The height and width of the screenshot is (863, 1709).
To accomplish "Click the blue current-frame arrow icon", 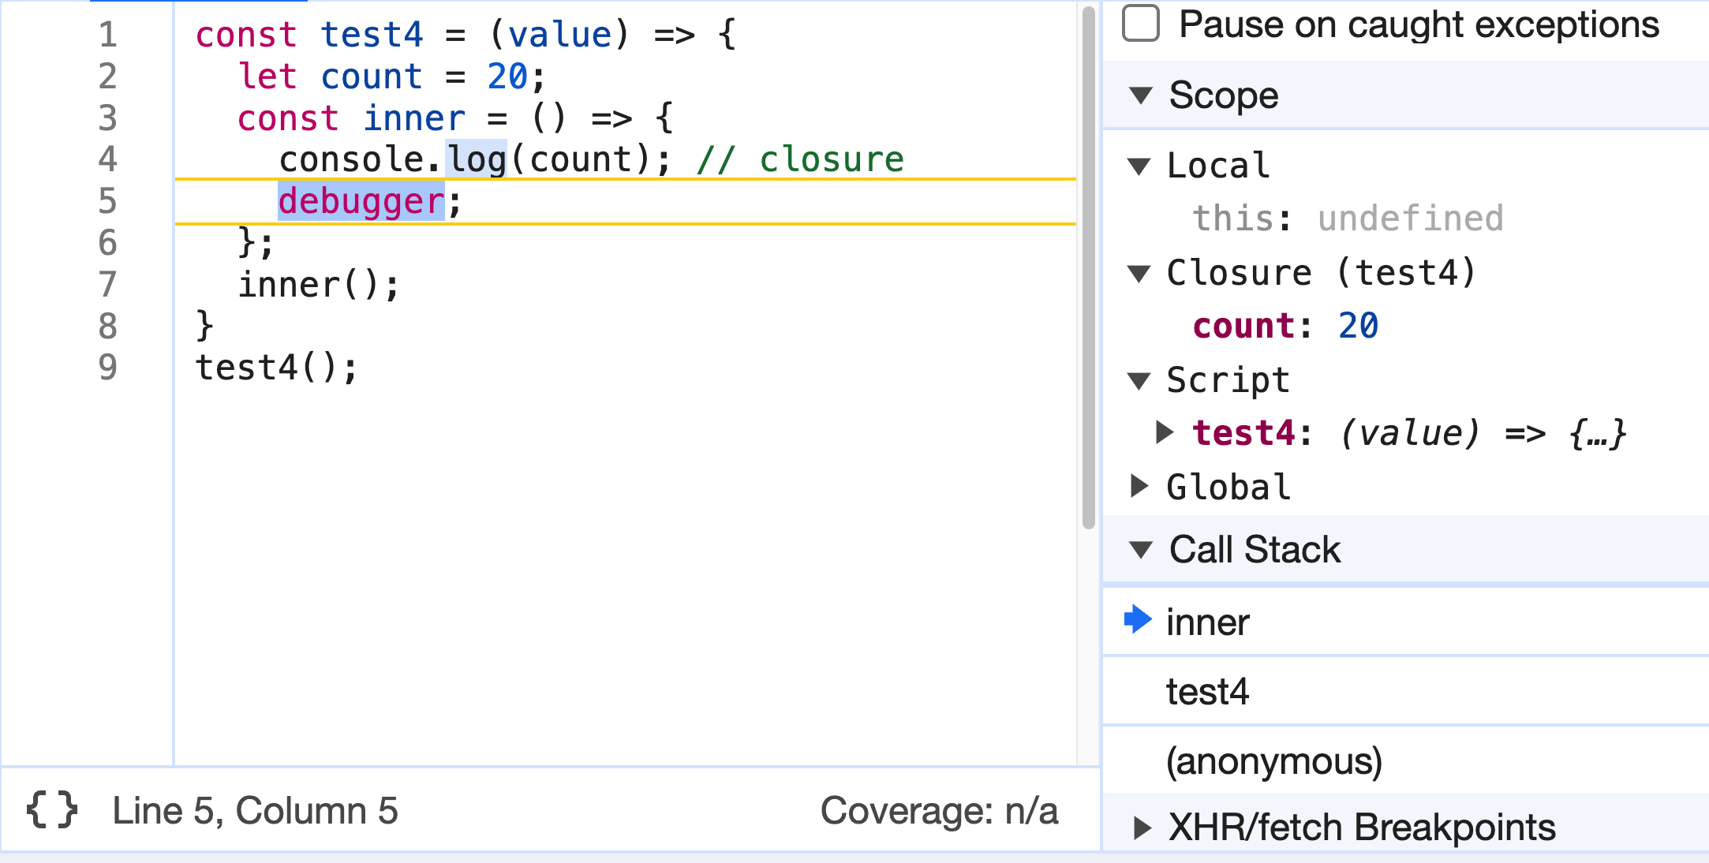I will pos(1138,619).
